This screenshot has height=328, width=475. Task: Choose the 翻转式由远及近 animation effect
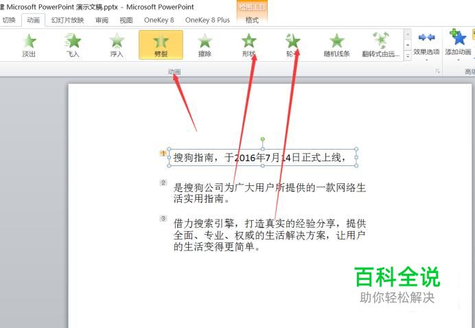tap(381, 45)
